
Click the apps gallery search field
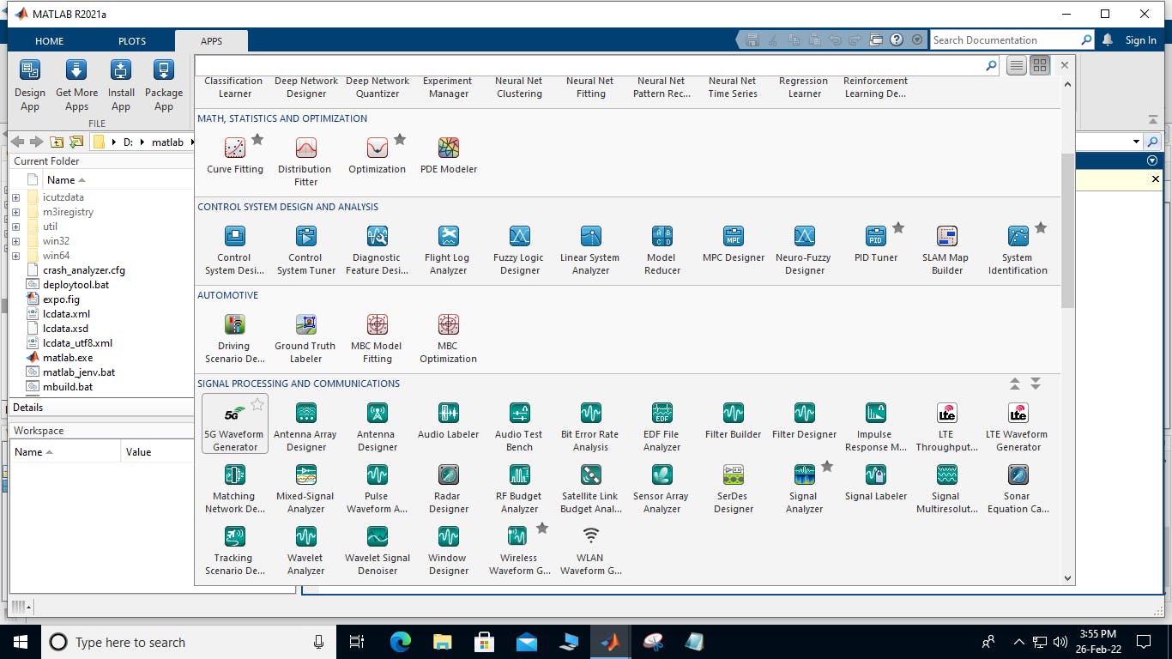pos(590,65)
